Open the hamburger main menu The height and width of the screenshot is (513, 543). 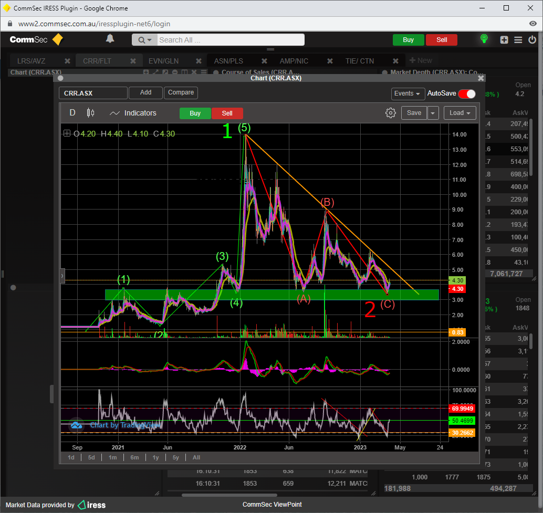(518, 40)
